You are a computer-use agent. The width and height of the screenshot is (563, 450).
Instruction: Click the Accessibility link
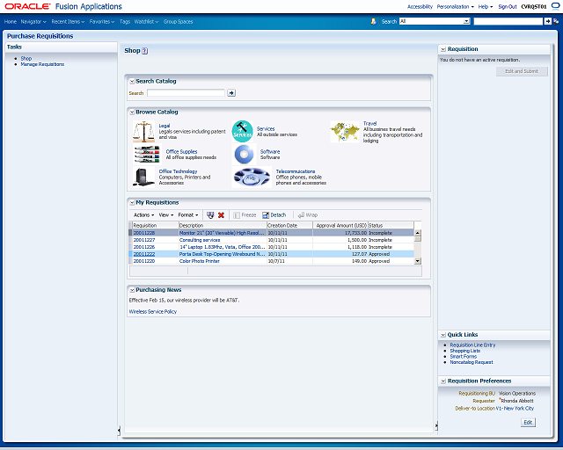pyautogui.click(x=420, y=6)
